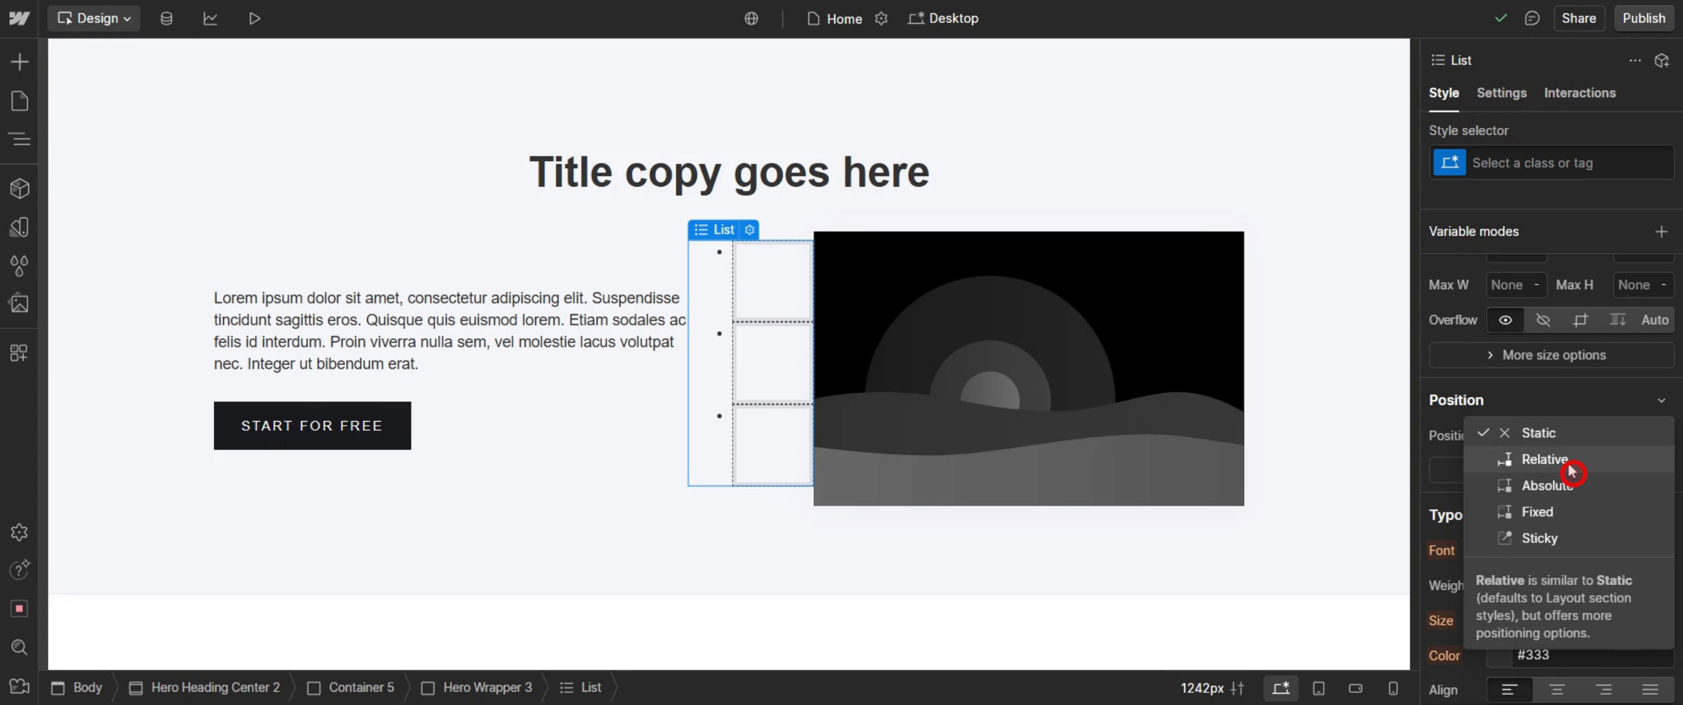Open the Components cube icon
Screen dimensions: 1683x705
[x=20, y=189]
